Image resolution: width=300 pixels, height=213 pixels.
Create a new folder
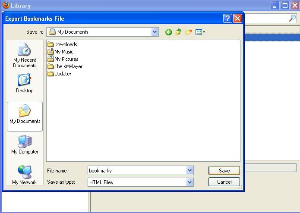pos(189,32)
